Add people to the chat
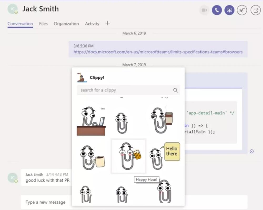 coord(242,10)
